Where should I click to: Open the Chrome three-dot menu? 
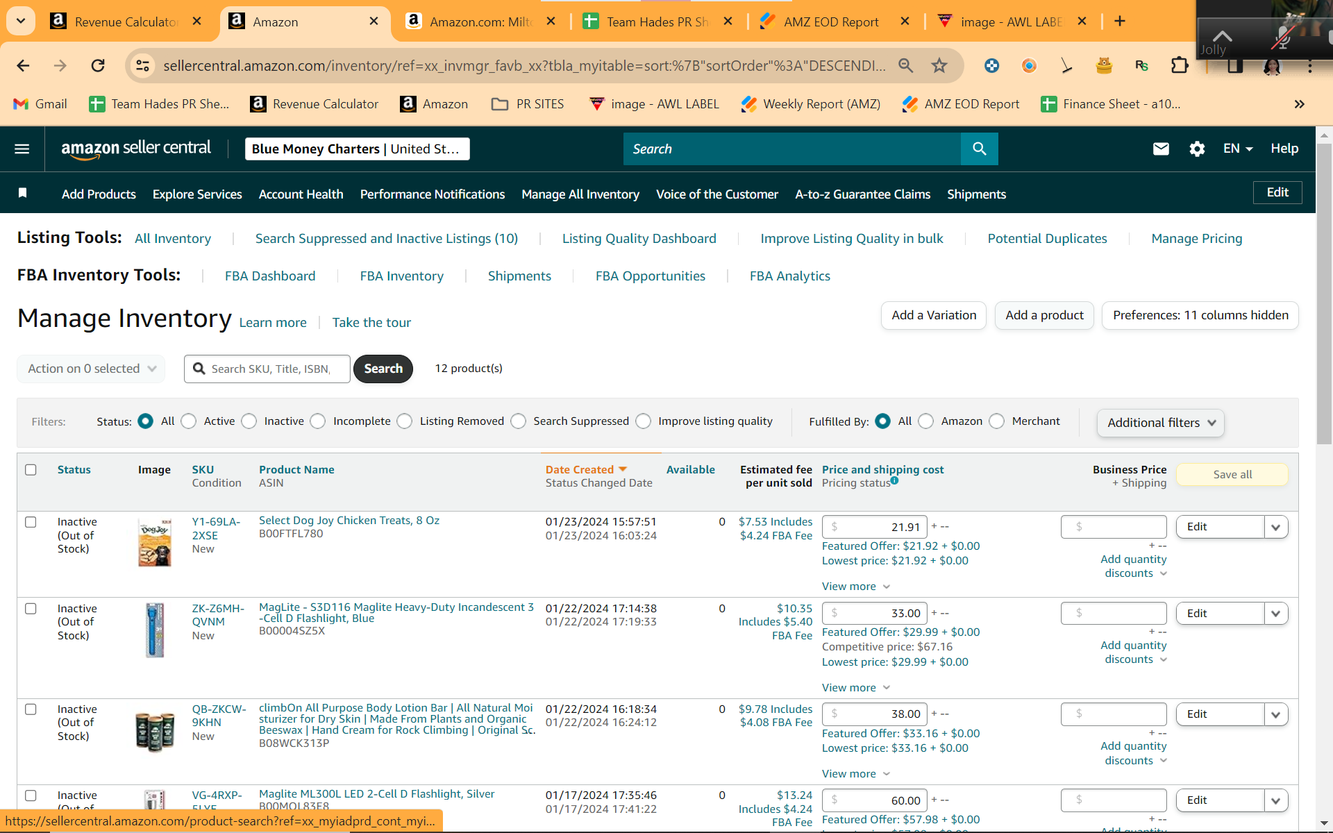[x=1310, y=66]
